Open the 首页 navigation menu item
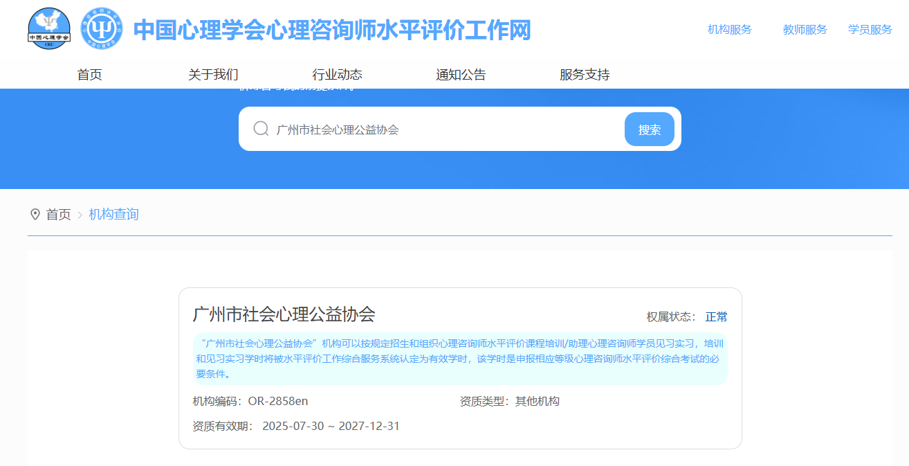This screenshot has width=909, height=466. [89, 75]
